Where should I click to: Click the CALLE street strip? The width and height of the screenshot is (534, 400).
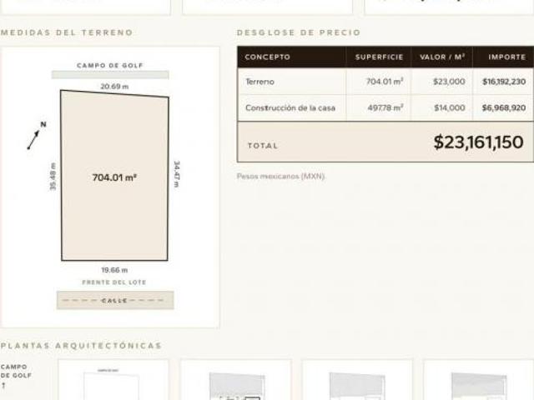[x=115, y=300]
